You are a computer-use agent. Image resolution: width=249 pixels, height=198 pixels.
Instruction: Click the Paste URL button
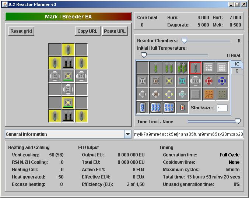point(115,31)
